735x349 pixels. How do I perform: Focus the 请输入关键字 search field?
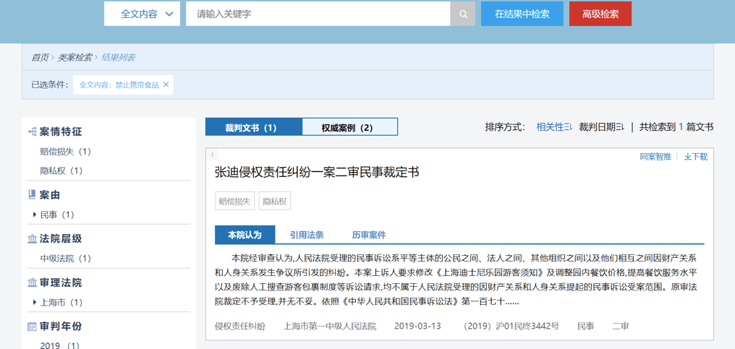pos(318,14)
